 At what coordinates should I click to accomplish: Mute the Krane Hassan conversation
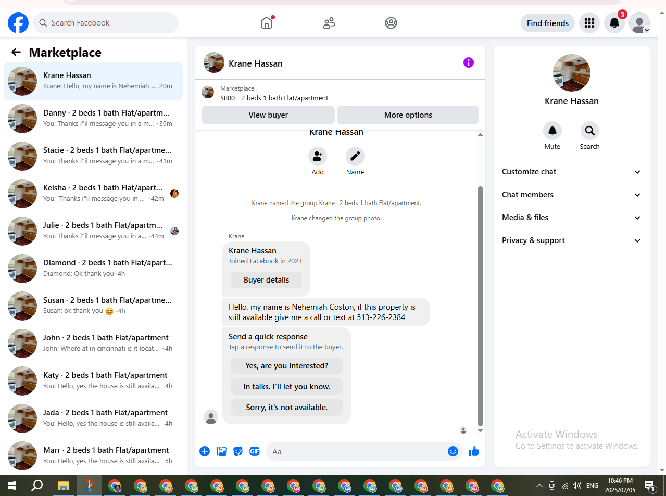(552, 131)
